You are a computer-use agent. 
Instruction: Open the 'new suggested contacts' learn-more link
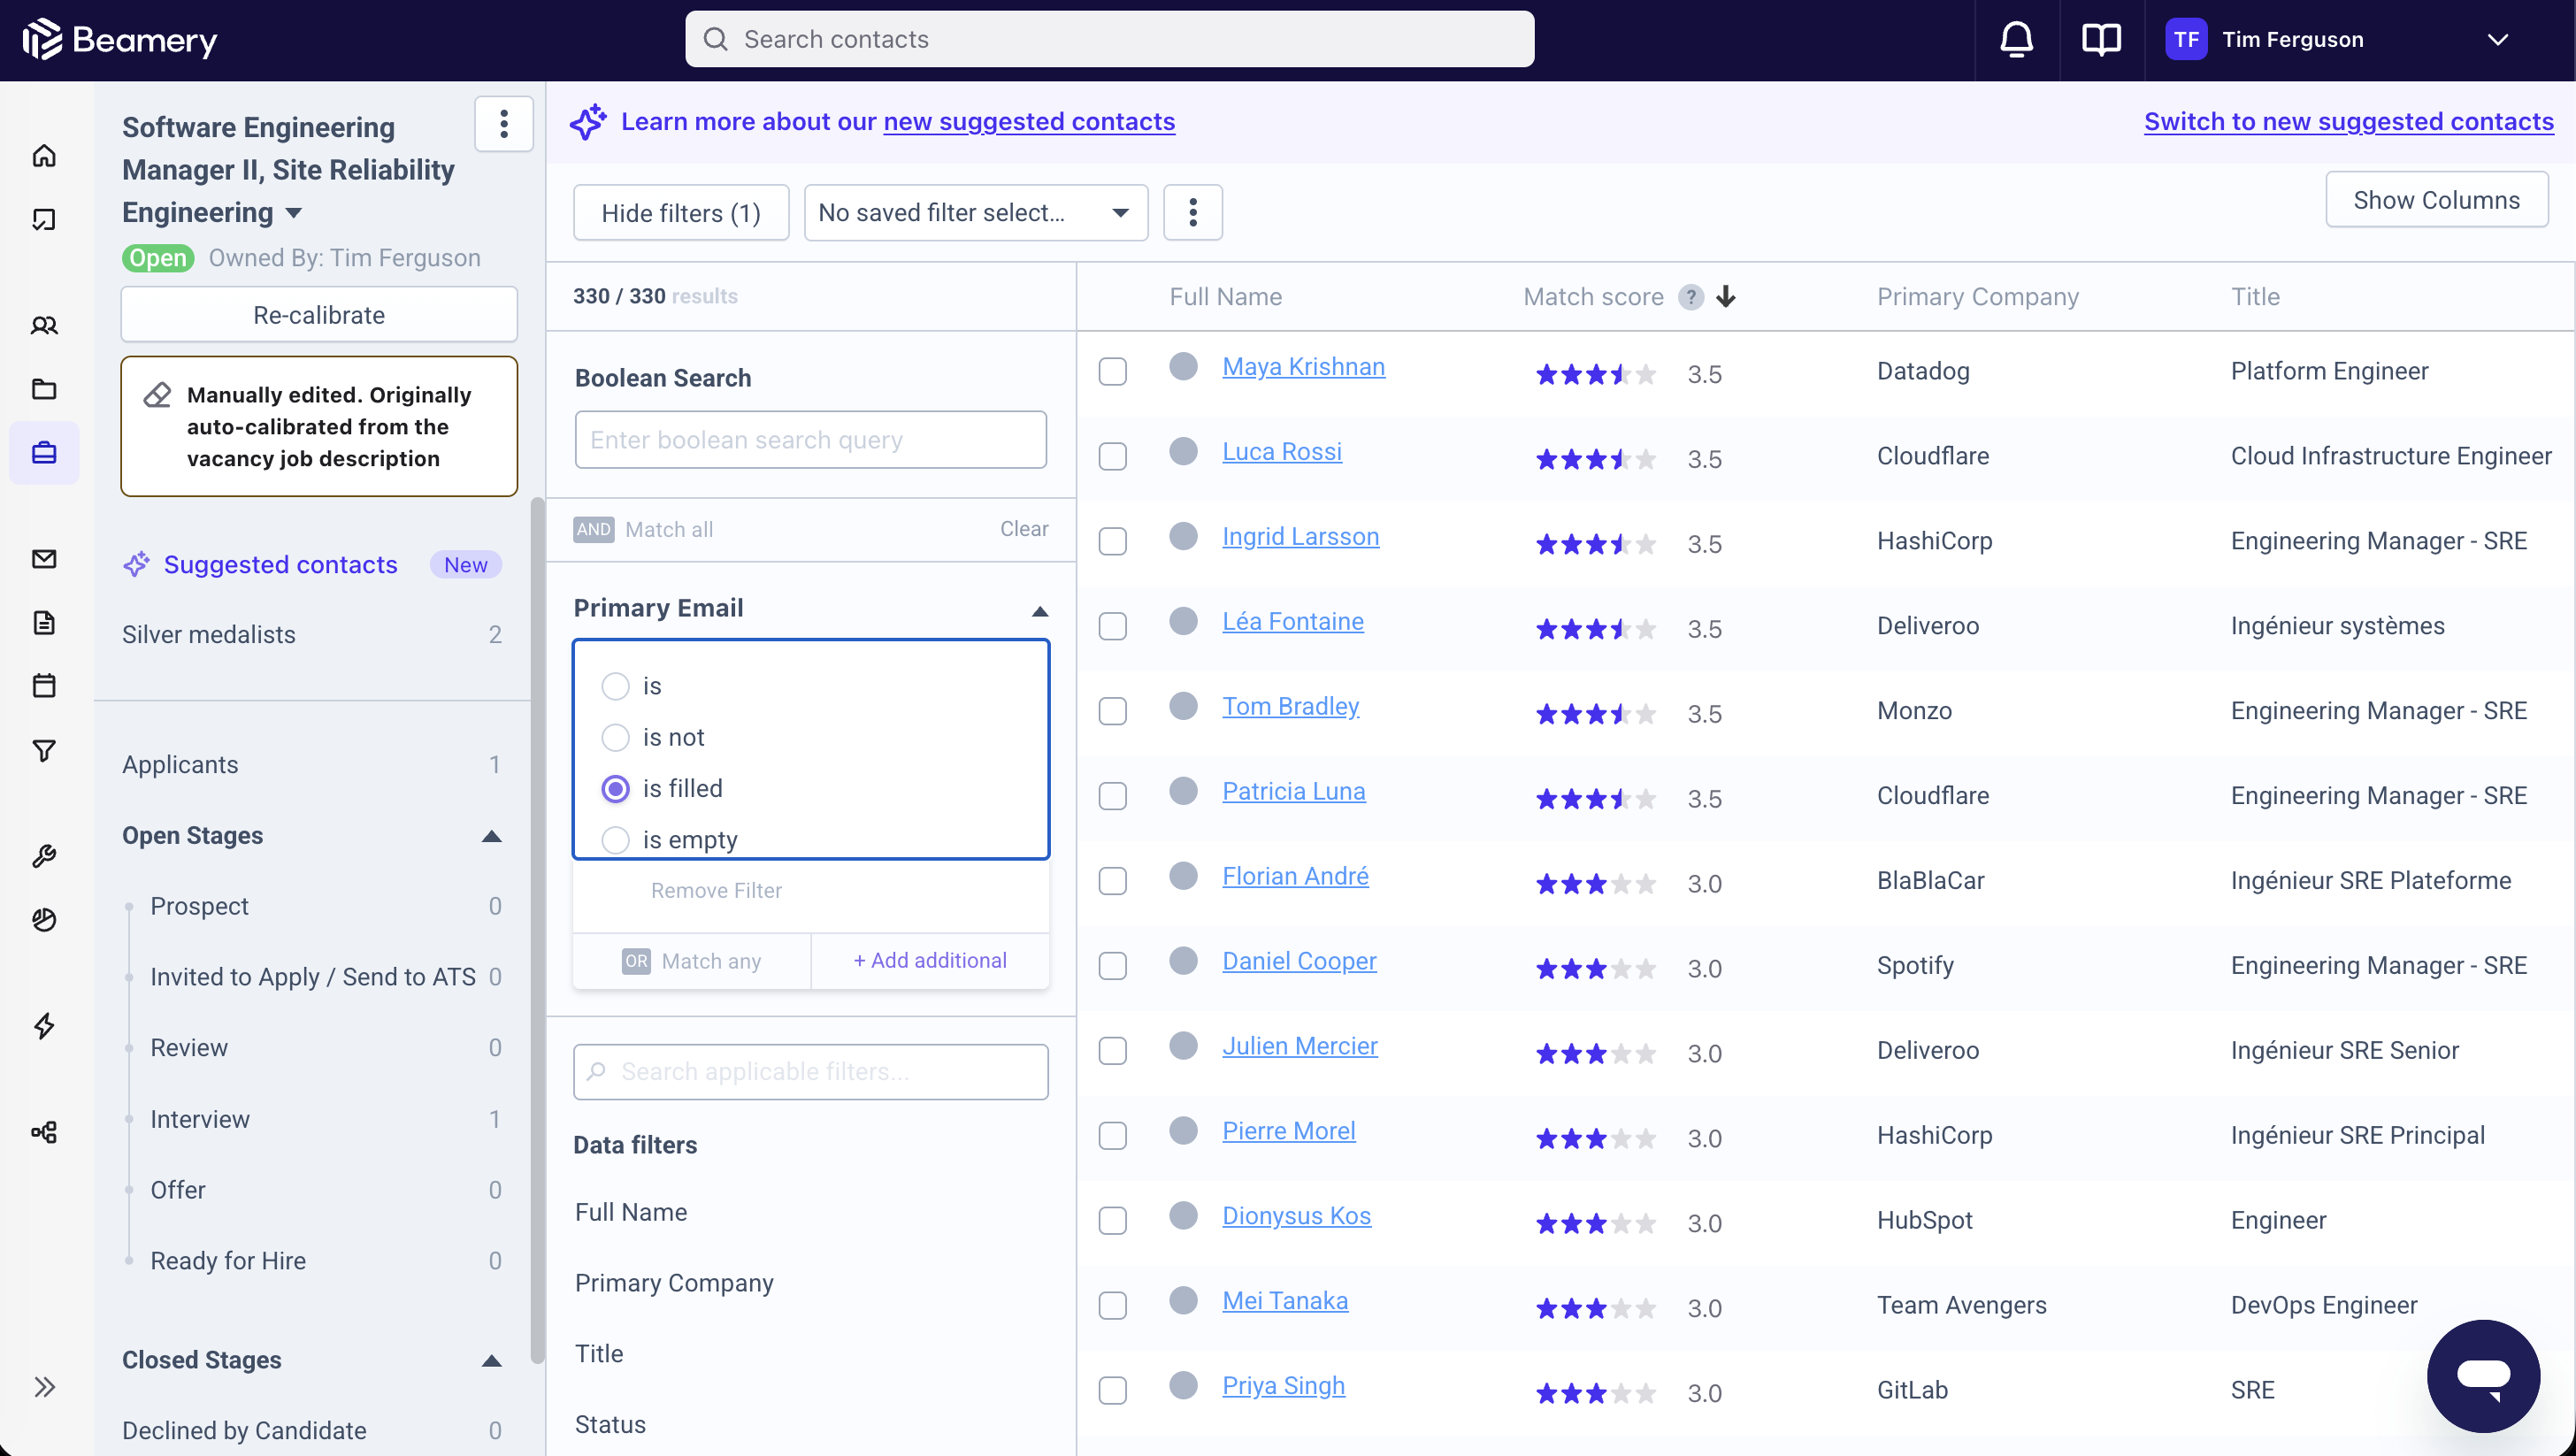(x=1029, y=121)
